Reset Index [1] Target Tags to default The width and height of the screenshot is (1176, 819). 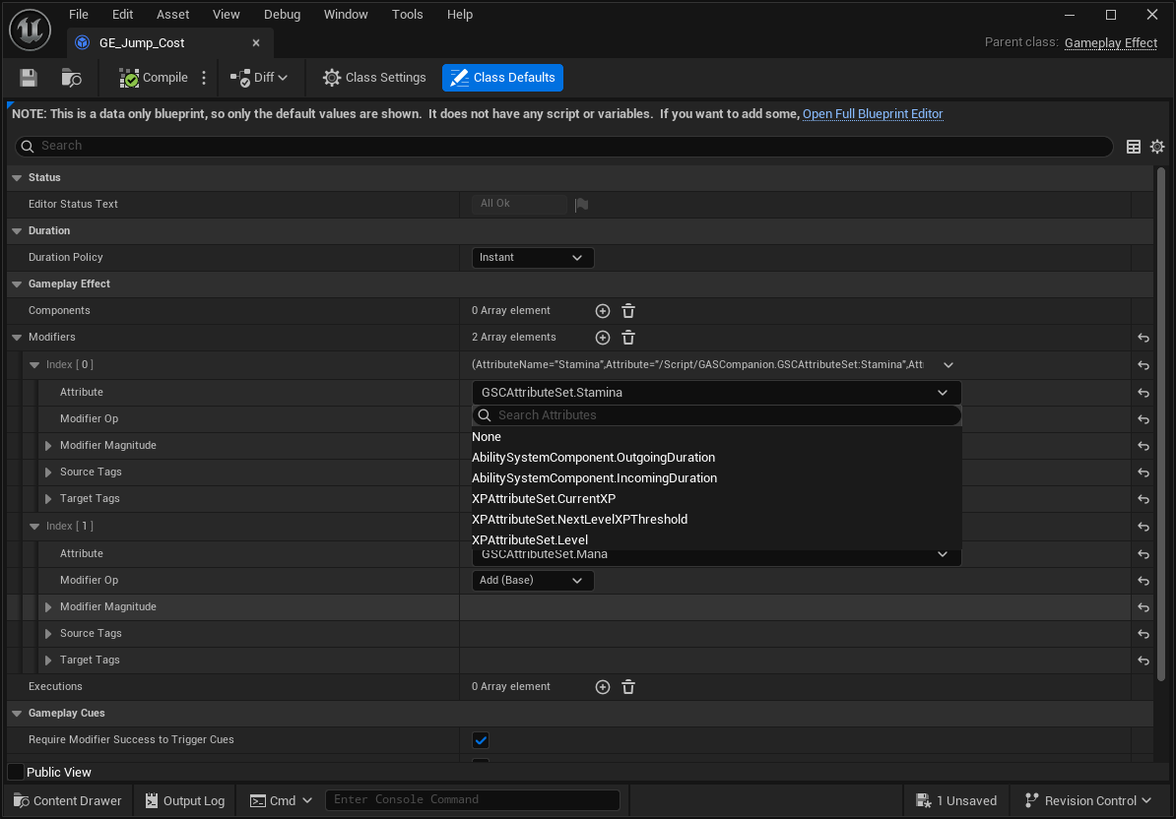tap(1143, 661)
